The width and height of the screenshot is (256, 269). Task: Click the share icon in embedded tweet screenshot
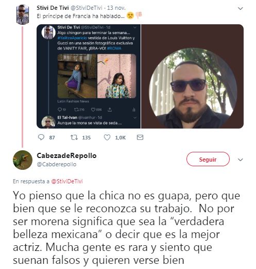coord(110,109)
